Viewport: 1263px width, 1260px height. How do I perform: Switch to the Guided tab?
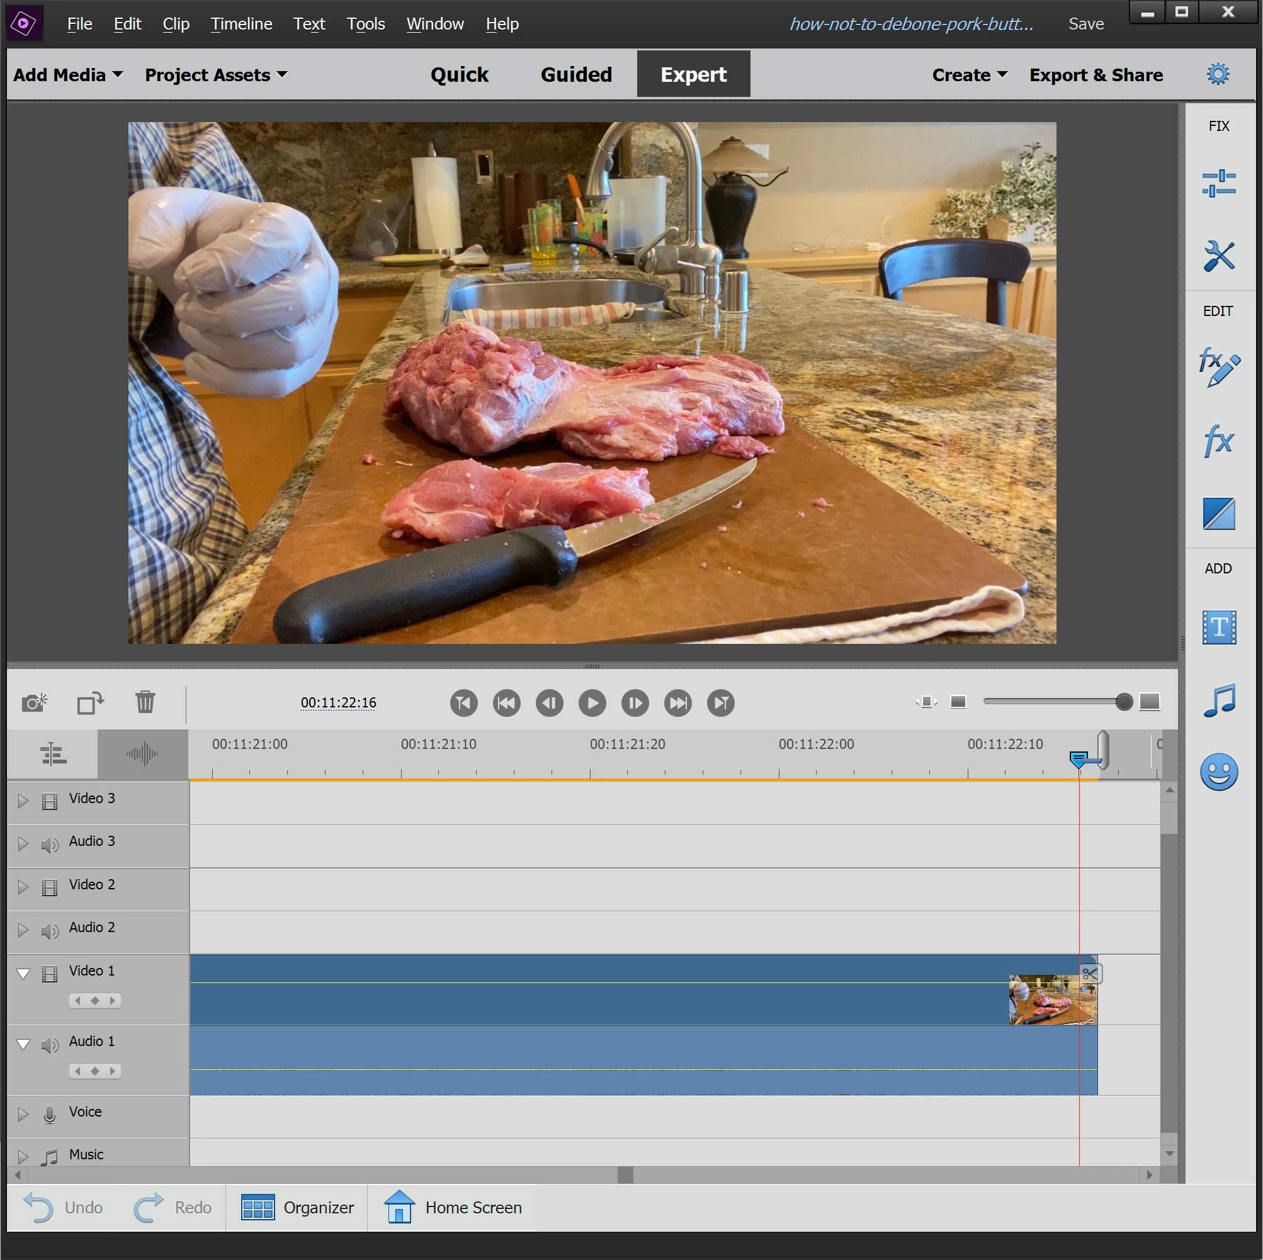[575, 74]
